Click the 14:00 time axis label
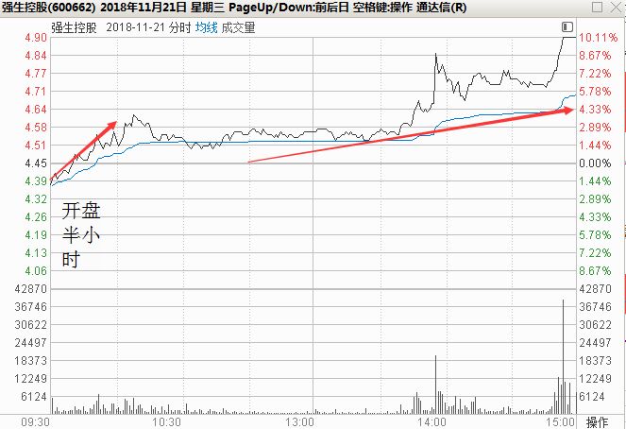 [432, 421]
